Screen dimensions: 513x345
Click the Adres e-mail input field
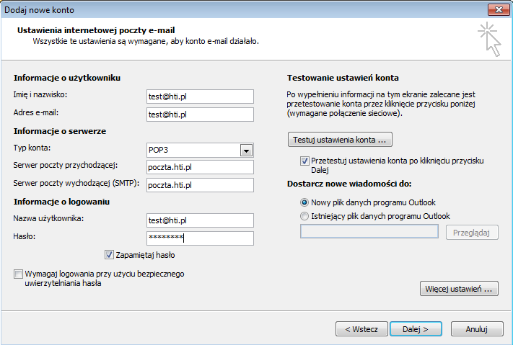tap(200, 115)
